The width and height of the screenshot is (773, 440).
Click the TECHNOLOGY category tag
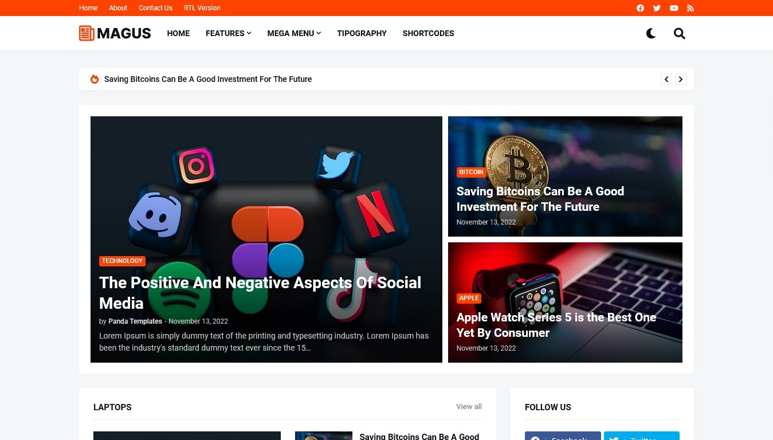click(x=122, y=261)
